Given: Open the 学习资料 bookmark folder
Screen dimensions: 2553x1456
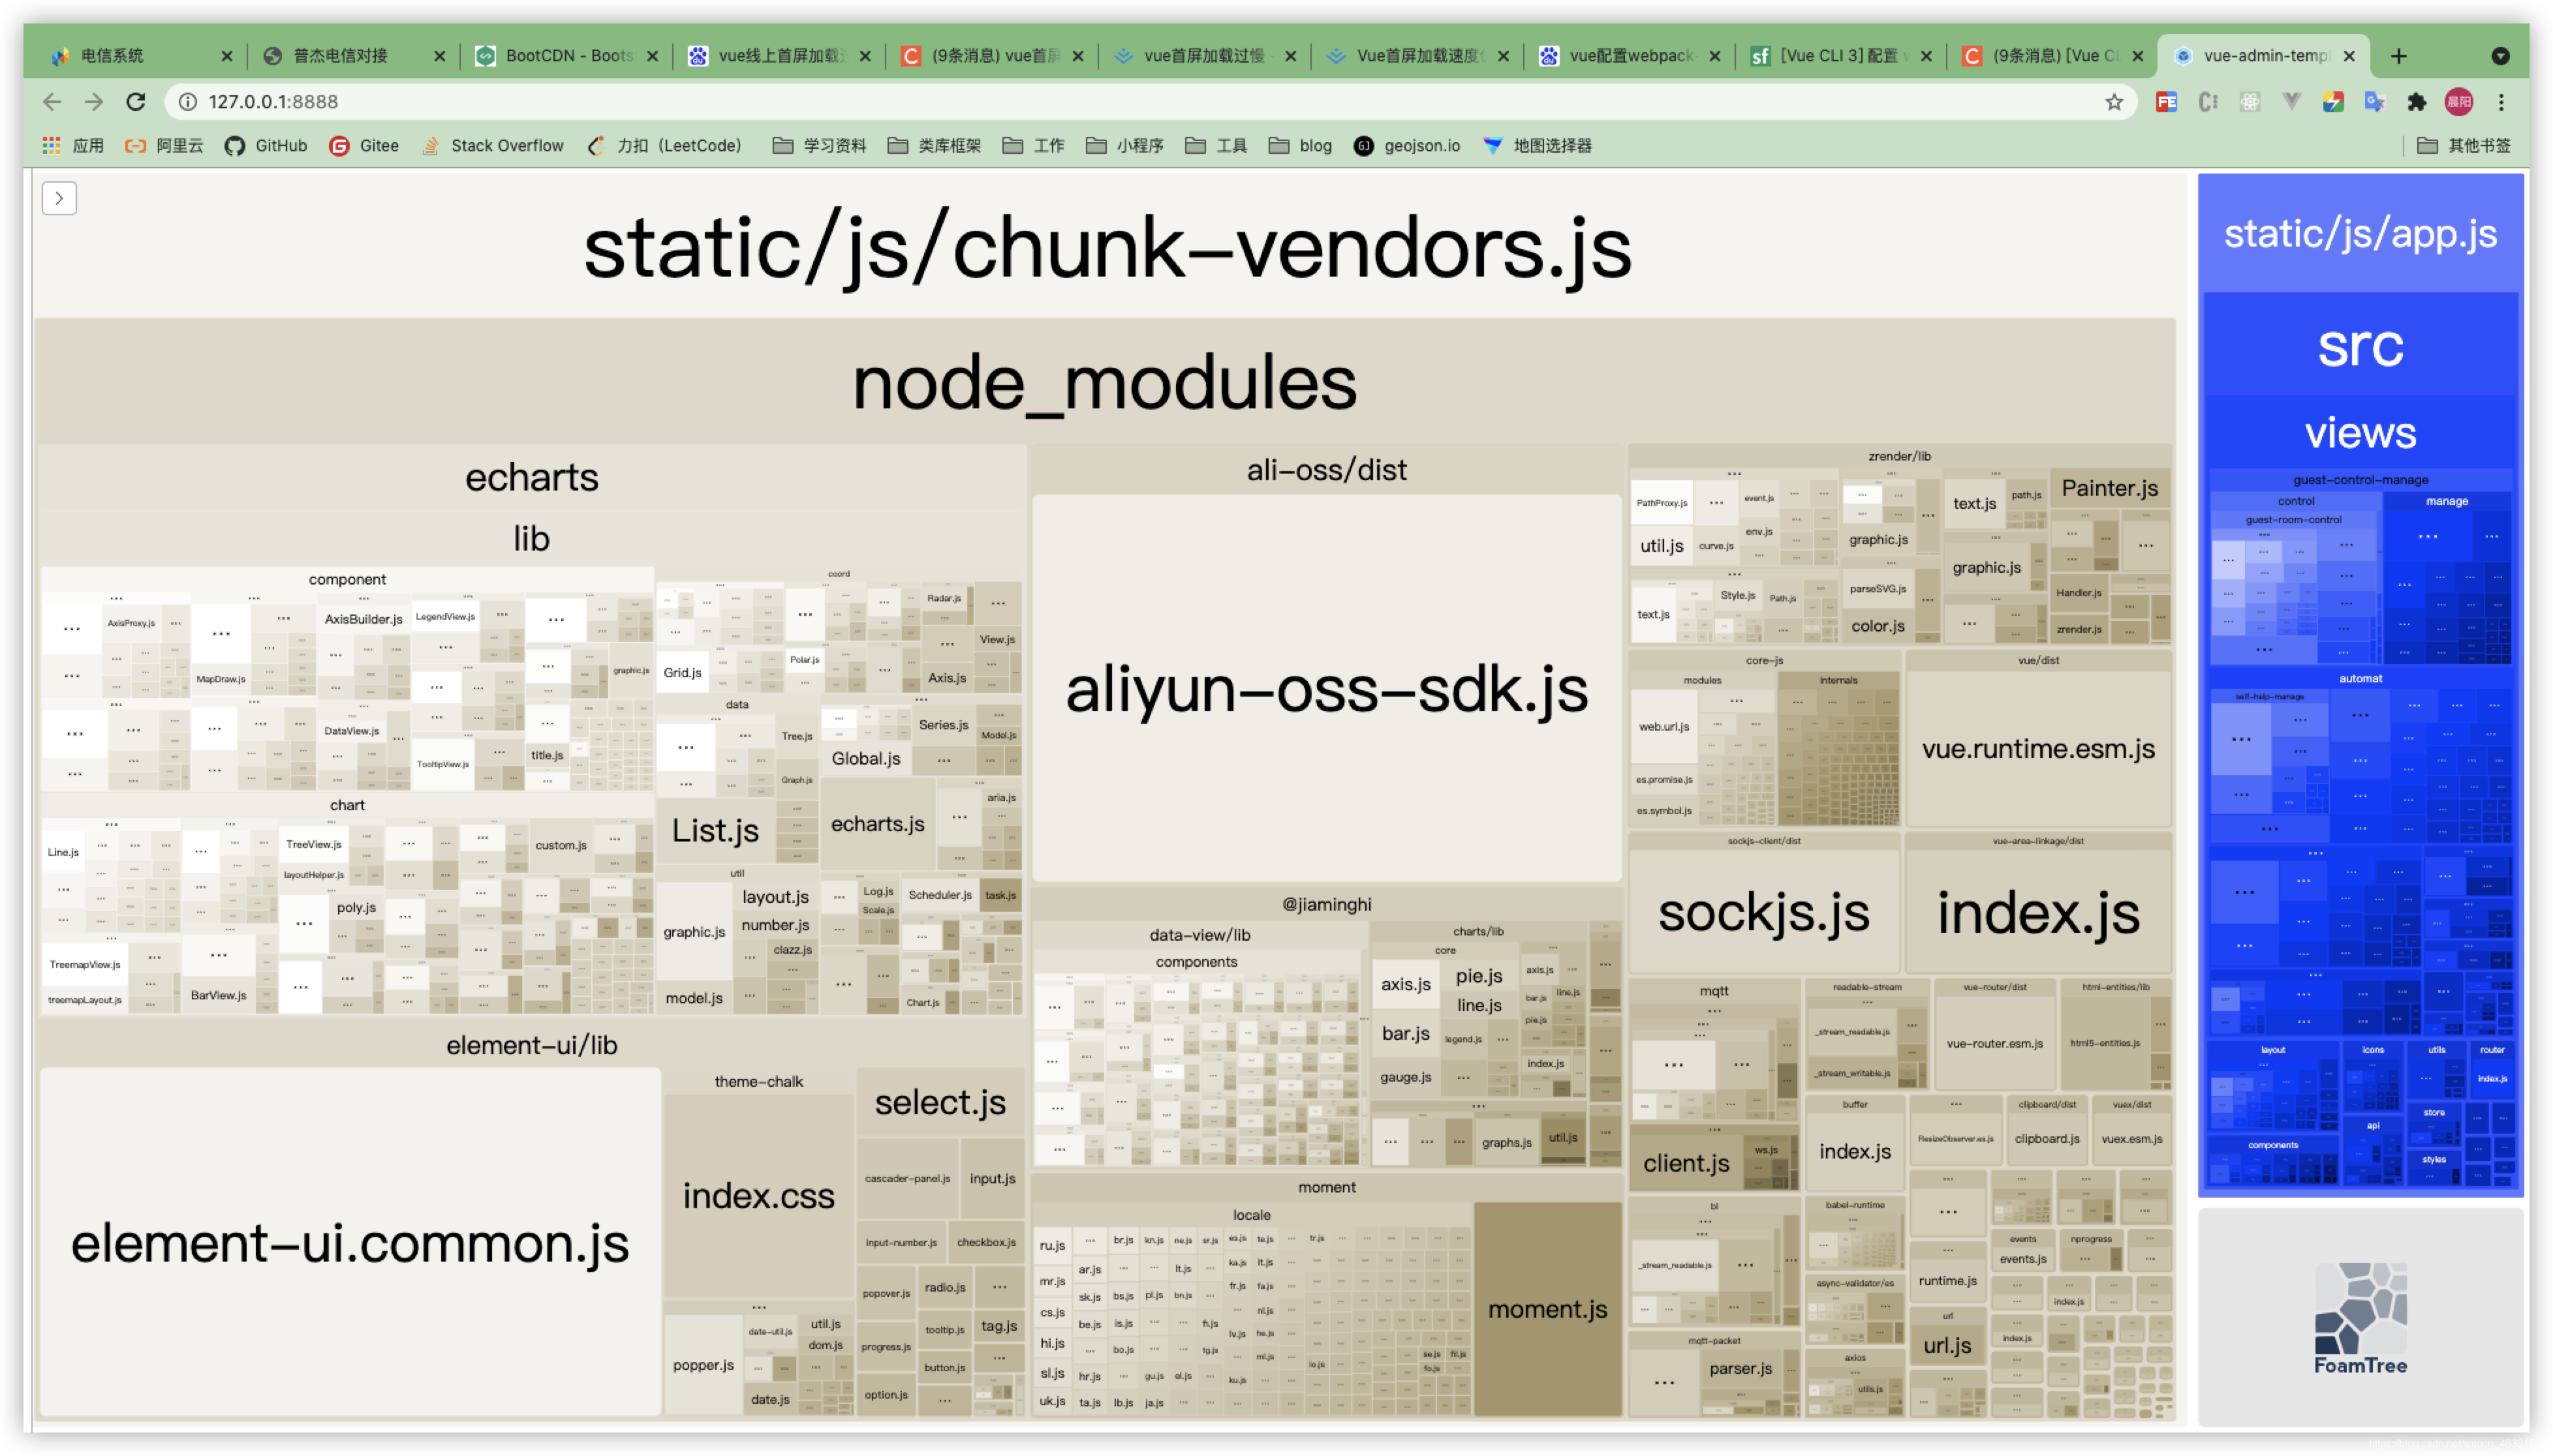Looking at the screenshot, I should click(819, 146).
